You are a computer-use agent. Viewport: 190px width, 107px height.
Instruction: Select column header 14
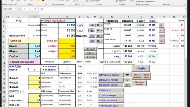click(x=127, y=17)
